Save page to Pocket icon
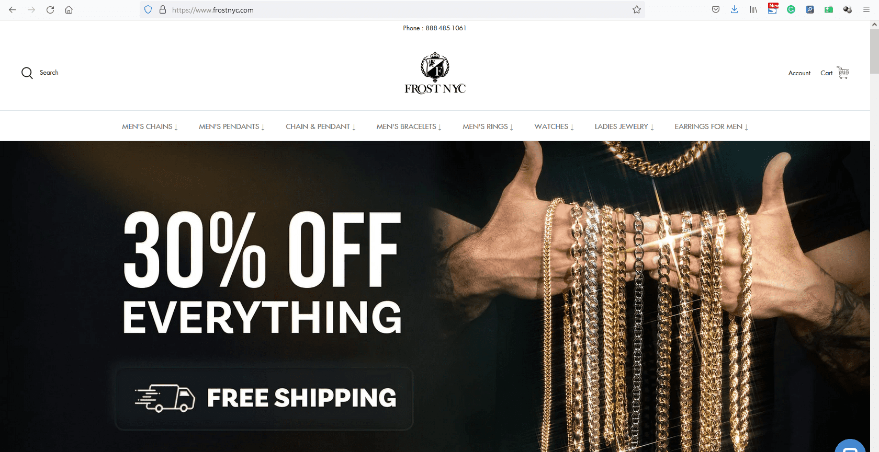Viewport: 879px width, 452px height. click(716, 9)
